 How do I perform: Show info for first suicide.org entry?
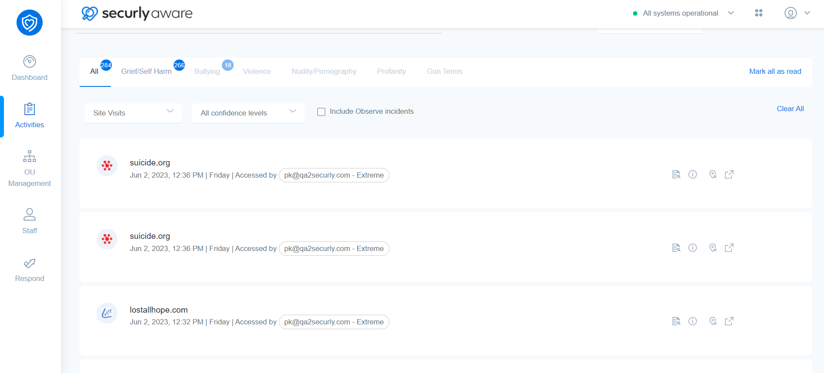pyautogui.click(x=693, y=175)
